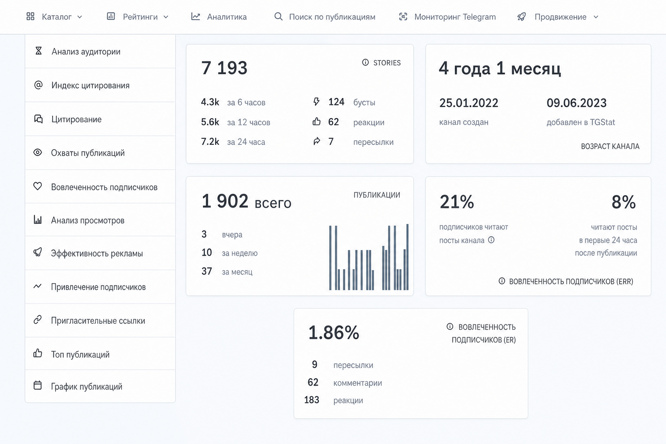
Task: Click the @ icon for Индекс цитирования
Action: tap(38, 85)
